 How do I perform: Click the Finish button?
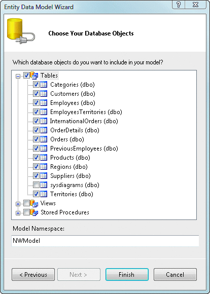(x=127, y=275)
